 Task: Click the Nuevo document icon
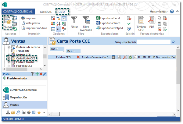(x=7, y=21)
